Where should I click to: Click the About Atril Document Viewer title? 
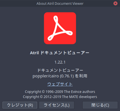pos(60,4)
